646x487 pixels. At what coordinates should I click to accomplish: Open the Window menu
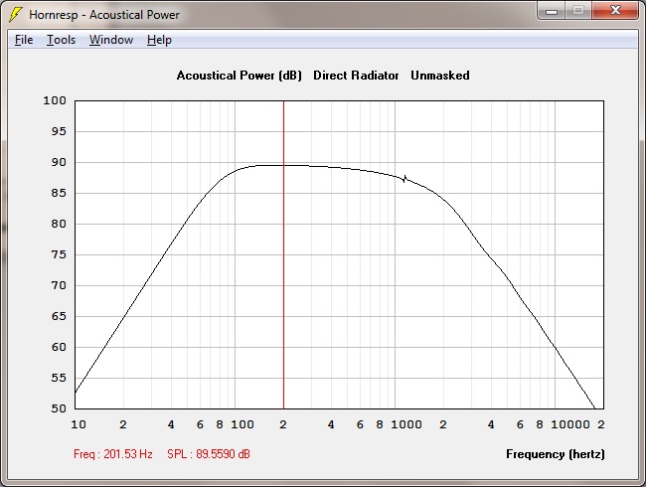pos(111,40)
